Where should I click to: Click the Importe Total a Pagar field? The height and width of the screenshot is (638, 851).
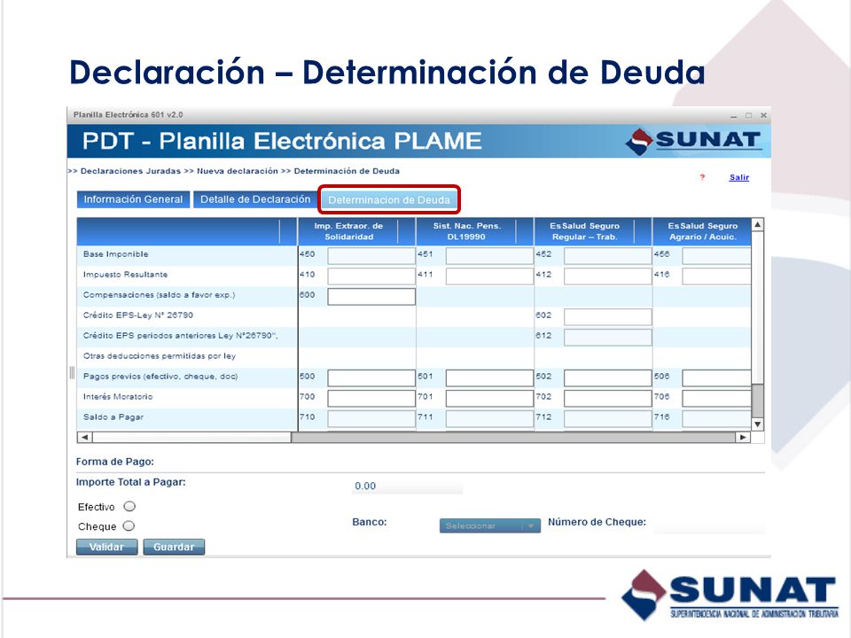407,486
